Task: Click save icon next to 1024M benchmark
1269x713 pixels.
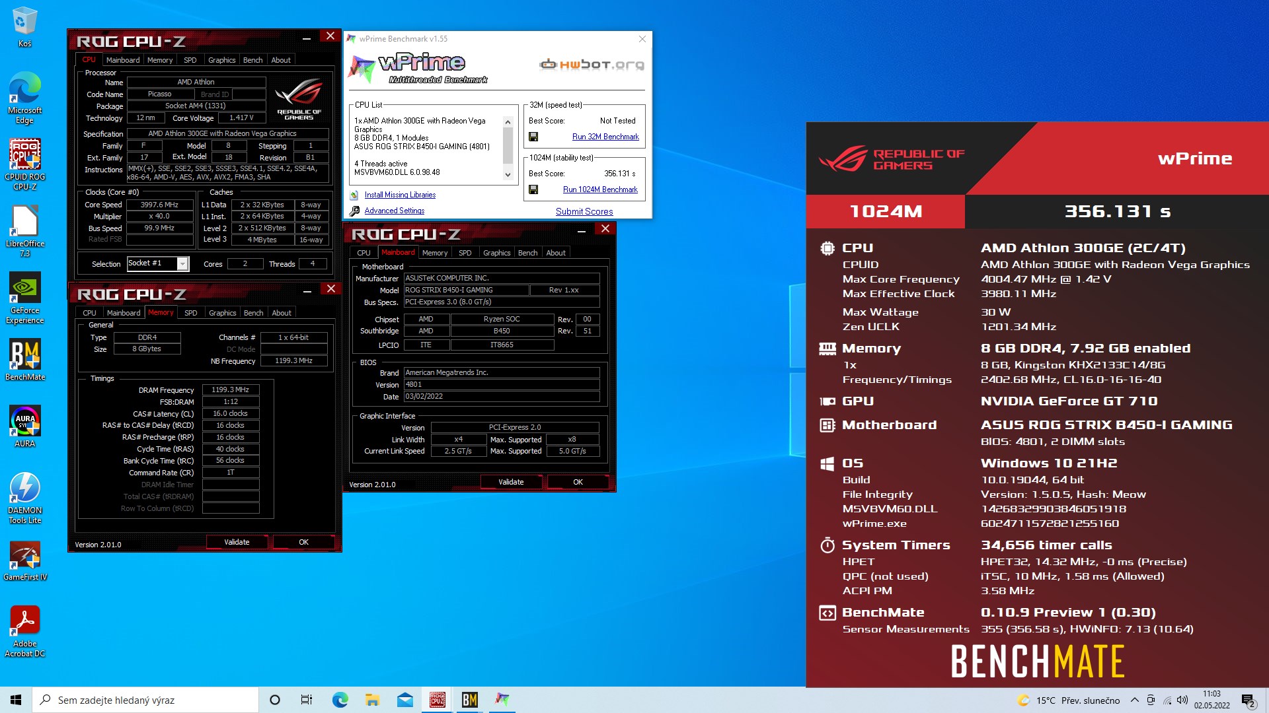Action: coord(533,189)
